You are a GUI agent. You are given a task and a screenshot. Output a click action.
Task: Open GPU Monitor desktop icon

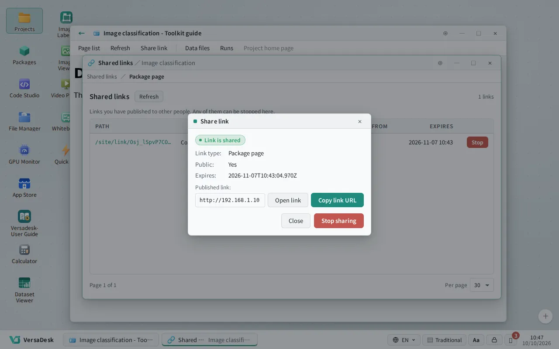(x=24, y=154)
